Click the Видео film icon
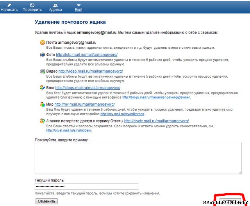 pyautogui.click(x=43, y=71)
